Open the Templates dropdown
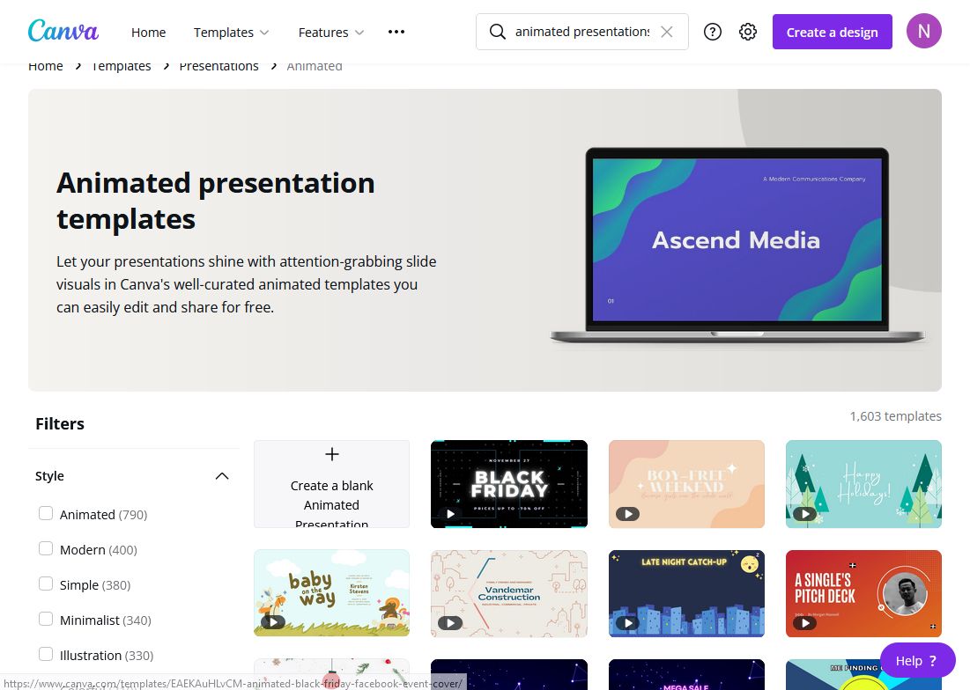This screenshot has width=970, height=690. click(231, 32)
